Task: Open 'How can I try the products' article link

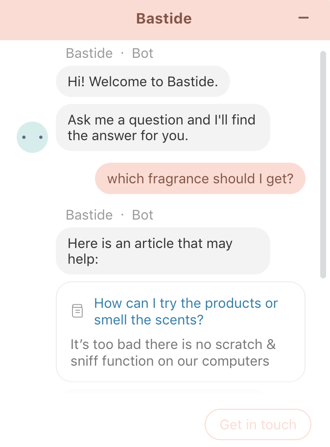Action: pyautogui.click(x=186, y=311)
